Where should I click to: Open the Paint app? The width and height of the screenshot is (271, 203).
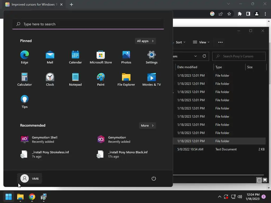[x=101, y=79]
